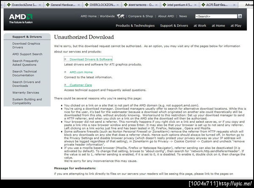Click arrow icon beside AMD.com Home
The height and width of the screenshot is (188, 254).
pyautogui.click(x=65, y=72)
